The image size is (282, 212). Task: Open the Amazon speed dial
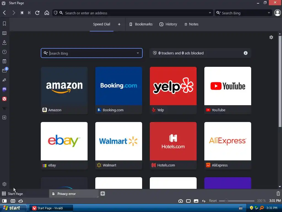[x=64, y=91]
